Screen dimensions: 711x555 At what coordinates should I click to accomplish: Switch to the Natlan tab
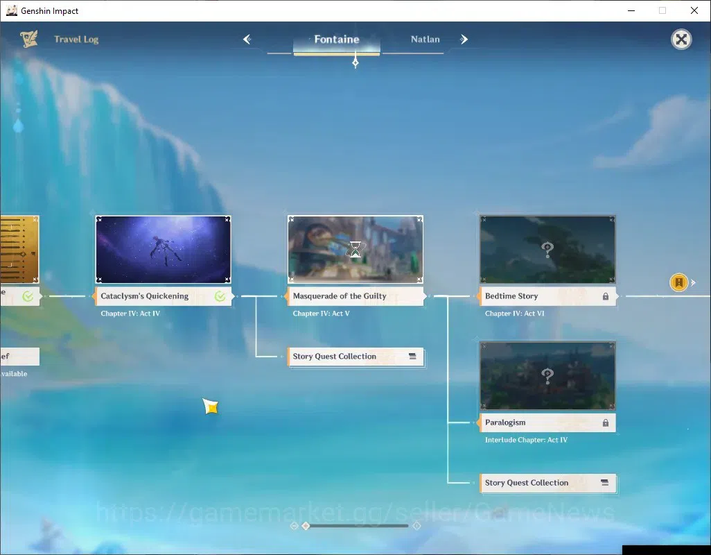tap(425, 40)
